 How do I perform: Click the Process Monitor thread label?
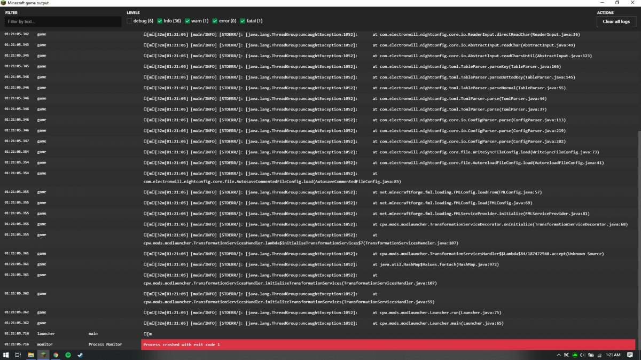click(105, 345)
